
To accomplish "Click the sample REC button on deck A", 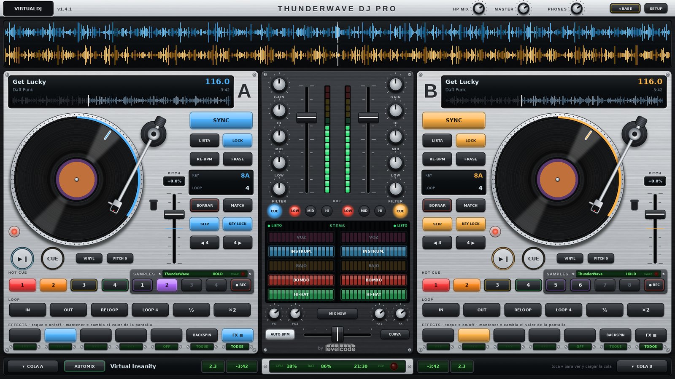I will tap(241, 285).
